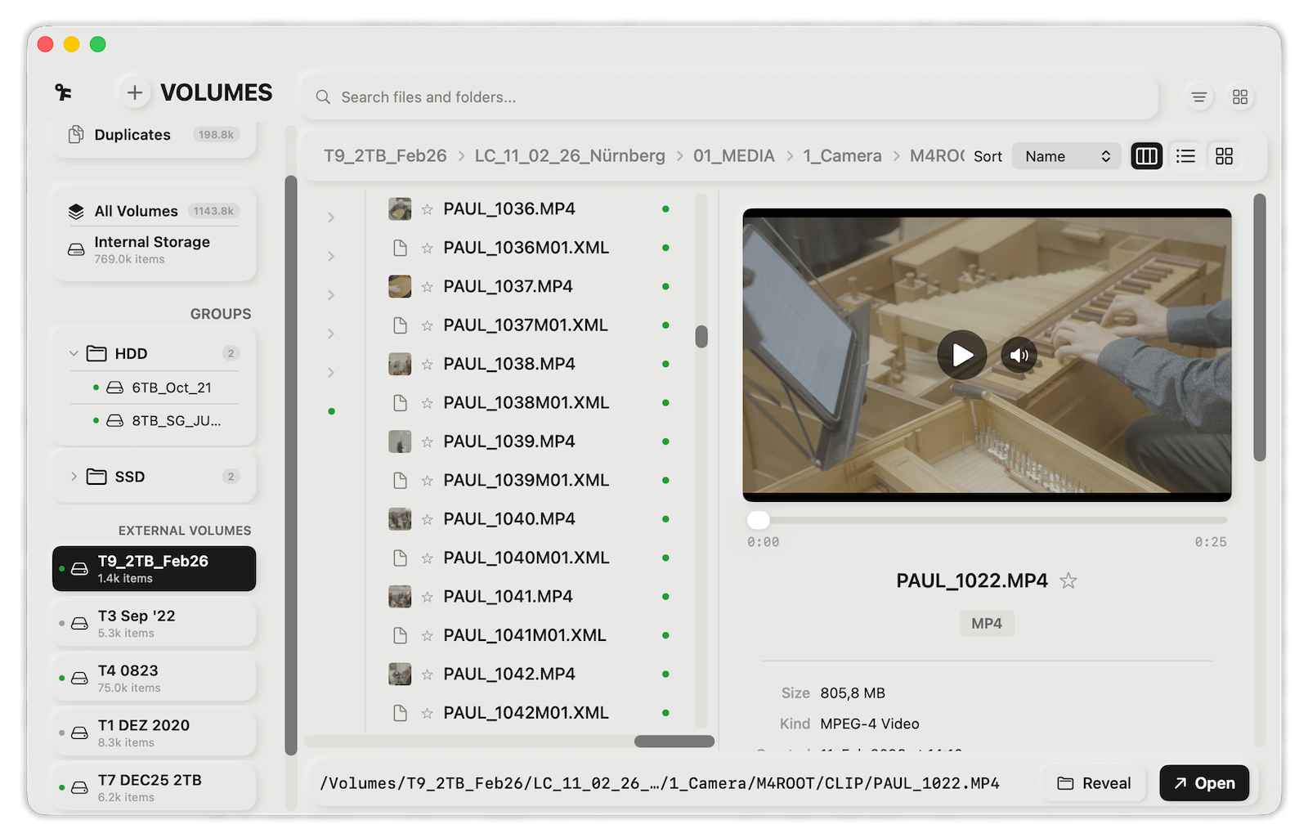Click the Open button
Image resolution: width=1308 pixels, height=838 pixels.
coord(1204,782)
